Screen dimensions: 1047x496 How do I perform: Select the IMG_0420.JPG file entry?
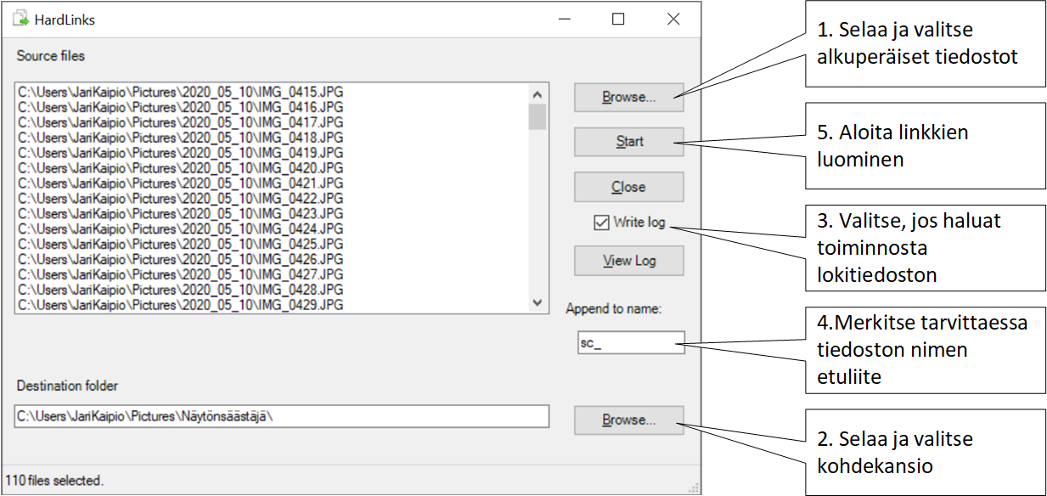(x=180, y=168)
